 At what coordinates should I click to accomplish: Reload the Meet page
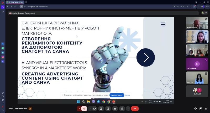(15, 7)
